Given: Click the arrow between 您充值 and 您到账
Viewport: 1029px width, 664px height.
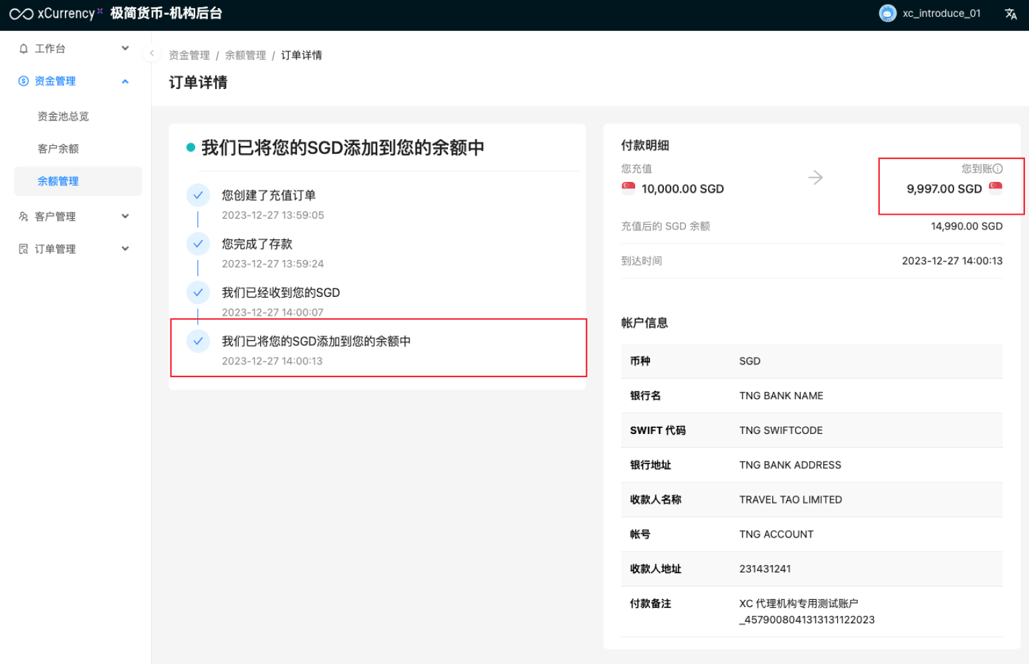Looking at the screenshot, I should (815, 178).
